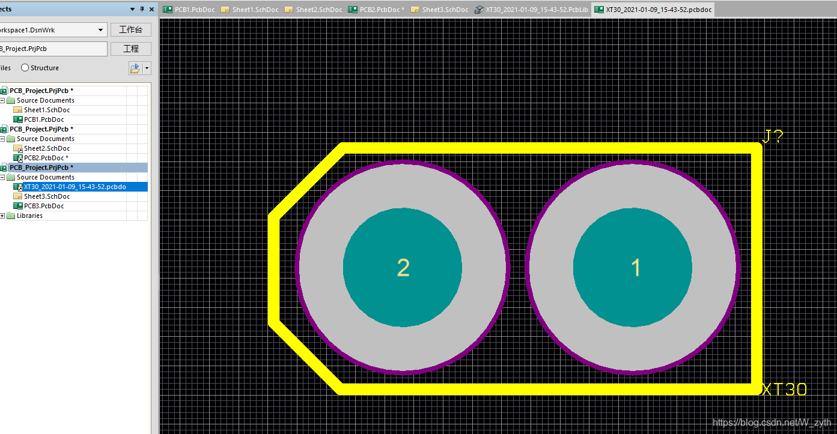
Task: Click the PCB_Project.PrjPcb project name field
Action: tap(53, 49)
